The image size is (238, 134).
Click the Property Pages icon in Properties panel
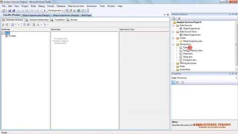tap(183, 83)
